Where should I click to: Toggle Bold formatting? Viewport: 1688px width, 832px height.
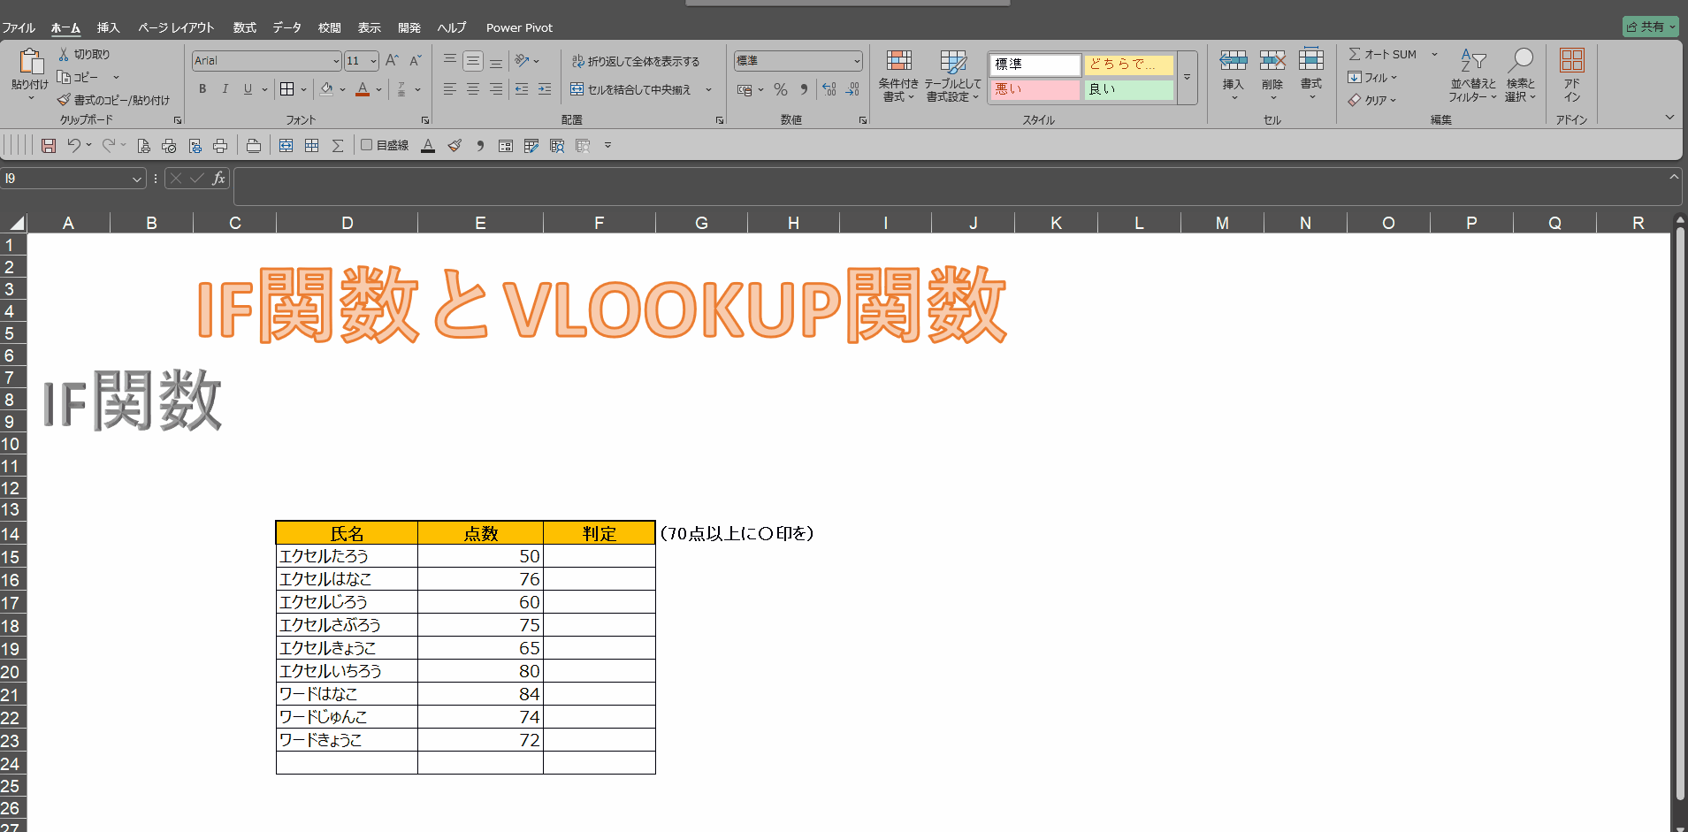pyautogui.click(x=202, y=89)
